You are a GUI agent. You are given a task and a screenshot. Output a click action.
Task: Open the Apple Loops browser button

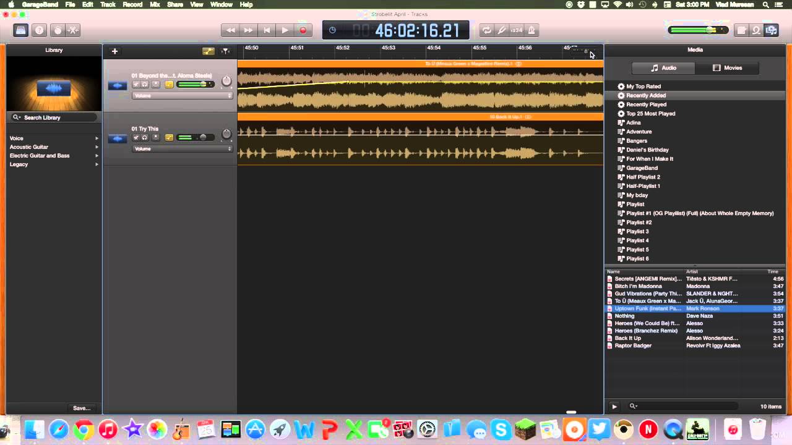[x=757, y=30]
